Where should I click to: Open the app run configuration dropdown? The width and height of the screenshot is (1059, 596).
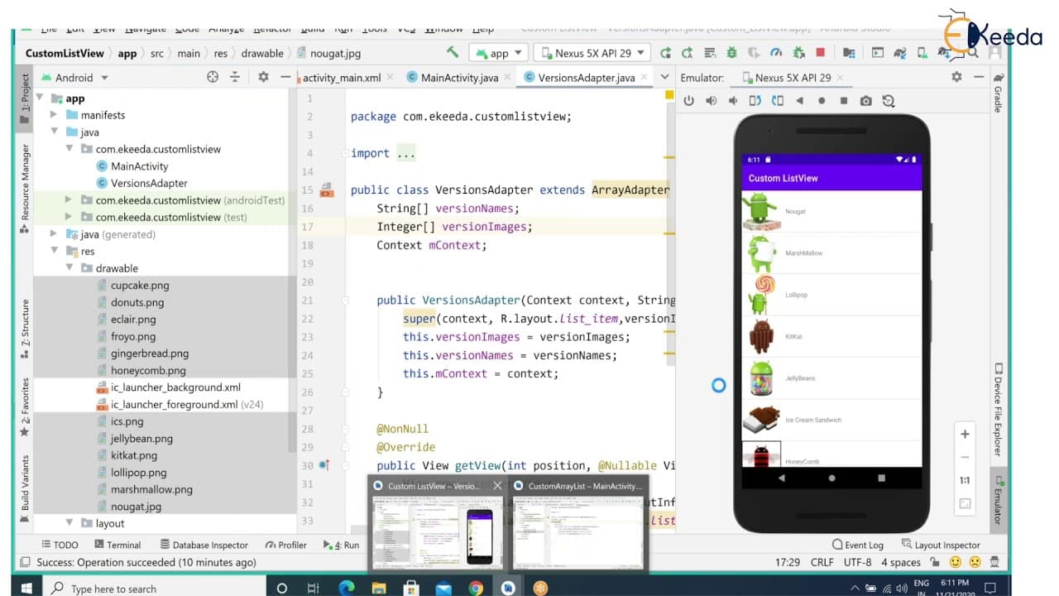click(497, 53)
